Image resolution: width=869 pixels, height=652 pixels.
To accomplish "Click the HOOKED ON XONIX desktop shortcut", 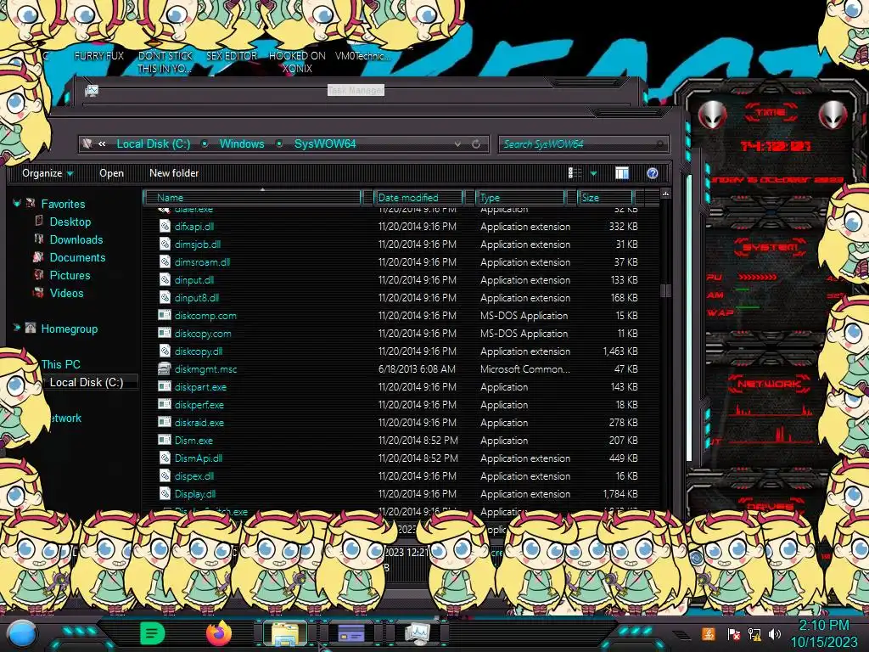I will tap(297, 61).
